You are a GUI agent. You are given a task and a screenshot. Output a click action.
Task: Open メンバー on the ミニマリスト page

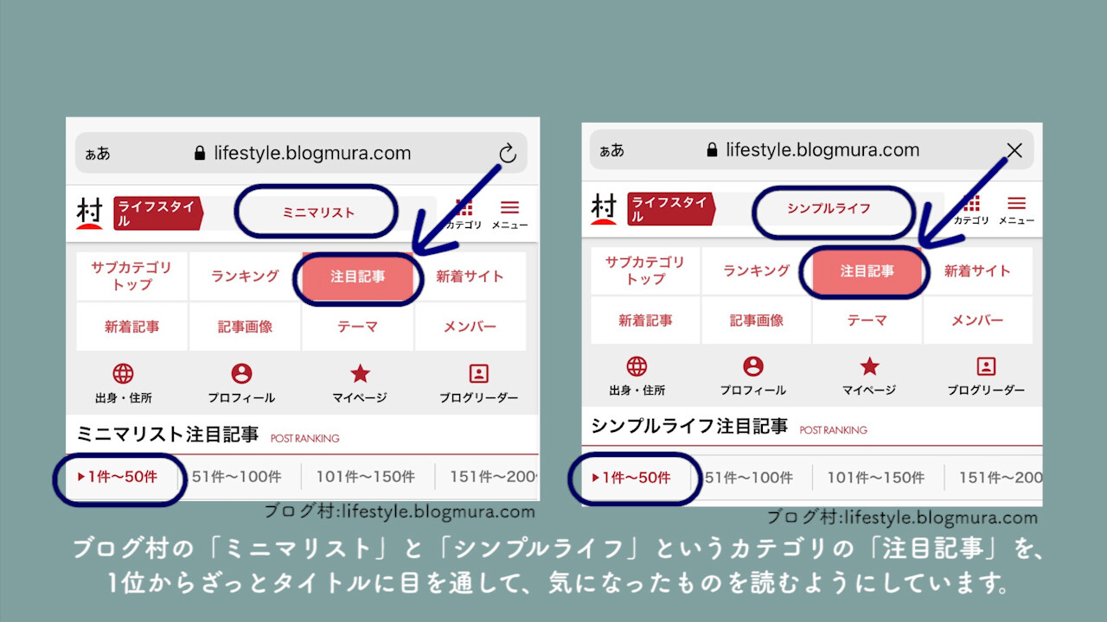[470, 327]
